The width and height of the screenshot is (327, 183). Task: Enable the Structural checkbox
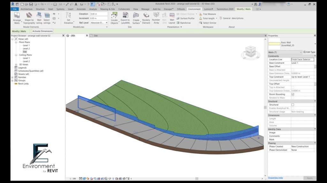pos(293,105)
